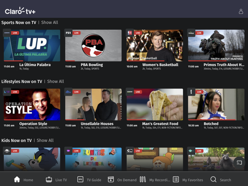
Task: Show All for Lifestyles Now on TV
Action: (56, 81)
